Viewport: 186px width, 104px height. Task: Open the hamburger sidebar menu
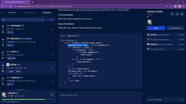[x=2, y=12]
